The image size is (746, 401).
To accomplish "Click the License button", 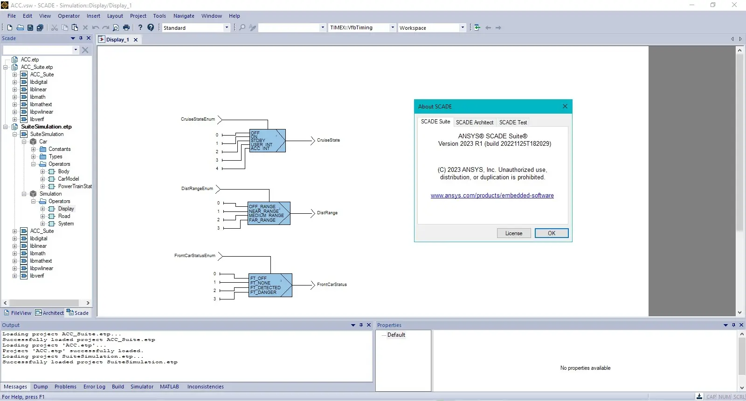I will coord(514,233).
